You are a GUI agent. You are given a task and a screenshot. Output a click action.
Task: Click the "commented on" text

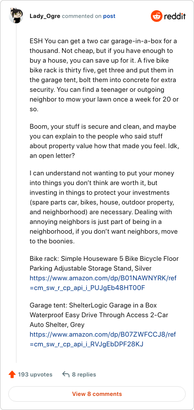(x=81, y=16)
